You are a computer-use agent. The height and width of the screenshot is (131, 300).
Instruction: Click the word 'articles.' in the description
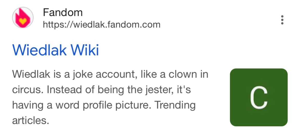29,120
